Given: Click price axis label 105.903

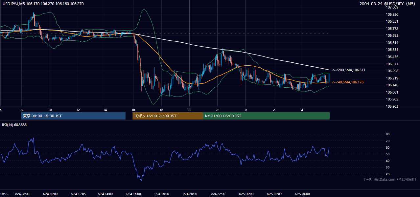Looking at the screenshot, I should [x=392, y=106].
